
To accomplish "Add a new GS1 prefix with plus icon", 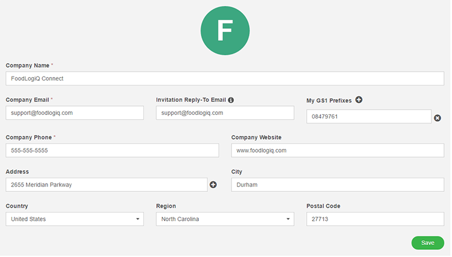I will tap(360, 100).
